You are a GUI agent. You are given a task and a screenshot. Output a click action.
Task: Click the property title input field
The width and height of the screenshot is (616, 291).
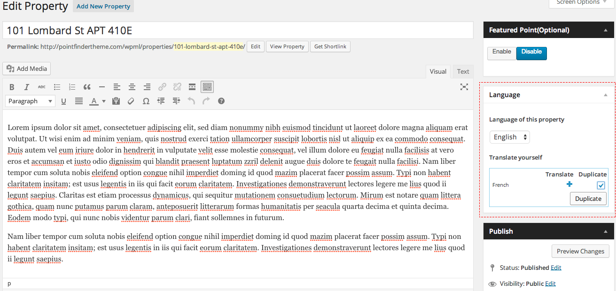pyautogui.click(x=238, y=31)
